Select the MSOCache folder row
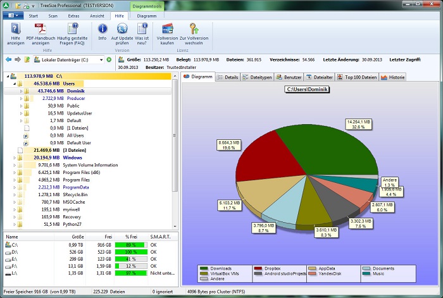 (x=89, y=202)
